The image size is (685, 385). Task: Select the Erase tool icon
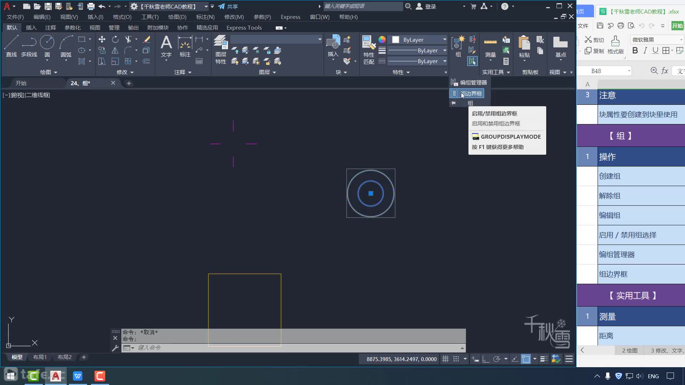pyautogui.click(x=146, y=39)
